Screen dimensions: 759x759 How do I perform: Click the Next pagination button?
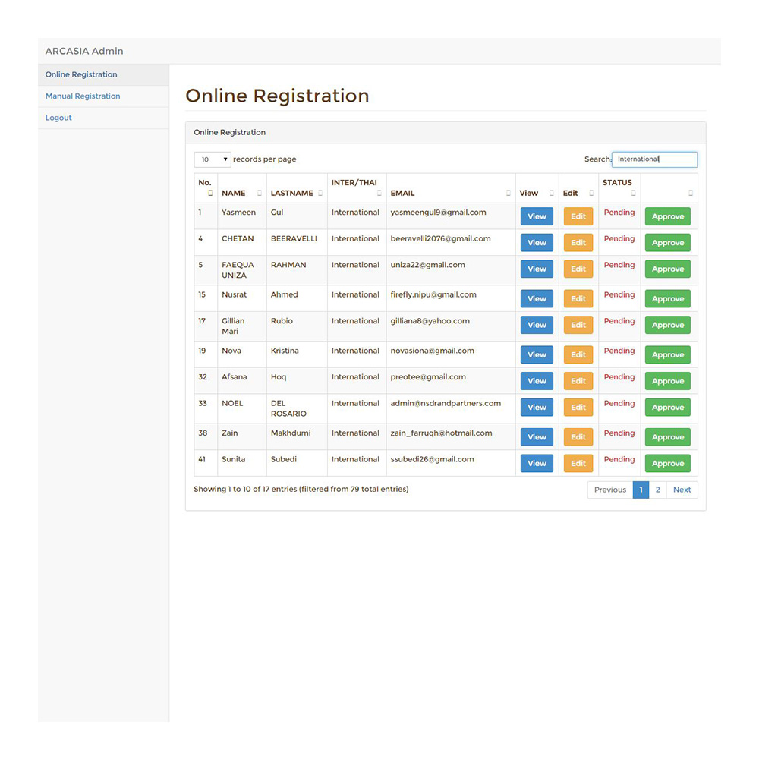682,490
